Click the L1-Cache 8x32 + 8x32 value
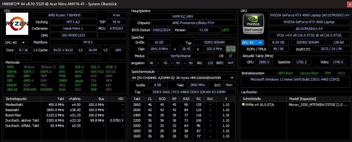The width and height of the screenshot is (352, 142). point(63,50)
